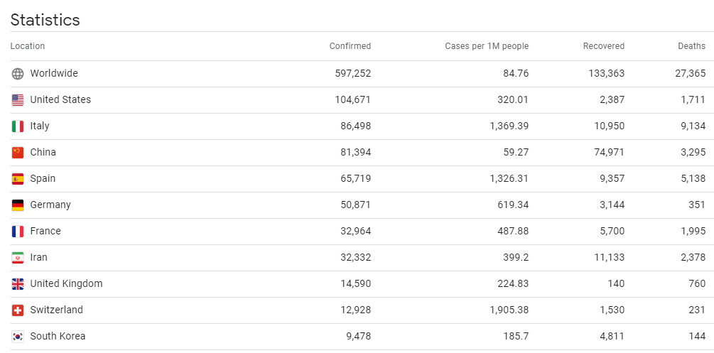This screenshot has height=353, width=714.
Task: Click the Worldwide globe icon
Action: pyautogui.click(x=18, y=74)
